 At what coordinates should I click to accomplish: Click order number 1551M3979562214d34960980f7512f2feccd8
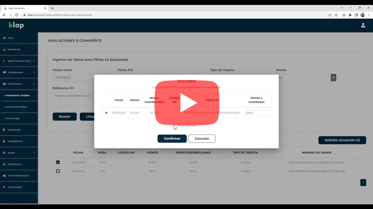click(316, 171)
